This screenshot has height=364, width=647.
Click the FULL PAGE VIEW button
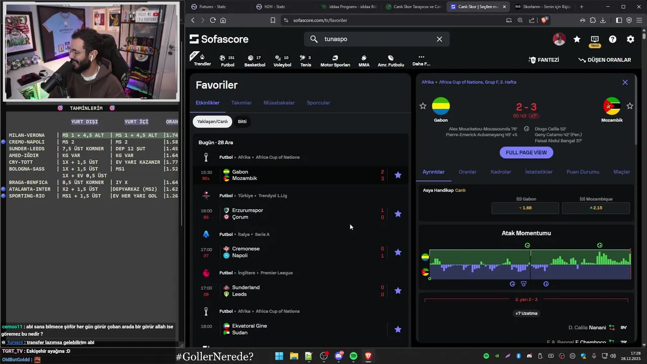[x=526, y=152]
